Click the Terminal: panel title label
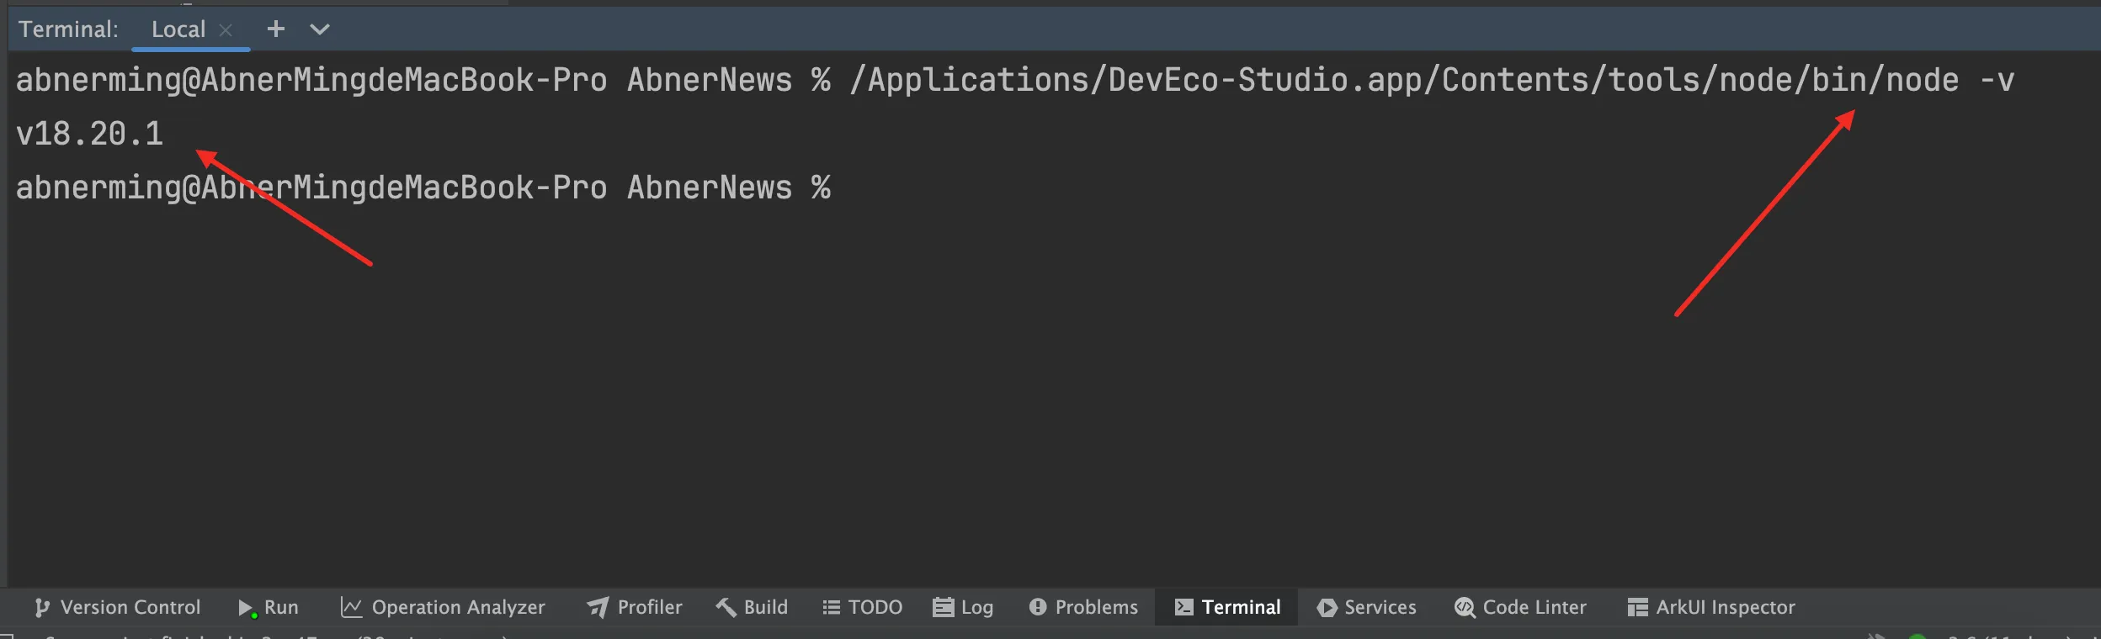Screen dimensions: 2101x639 pos(68,29)
